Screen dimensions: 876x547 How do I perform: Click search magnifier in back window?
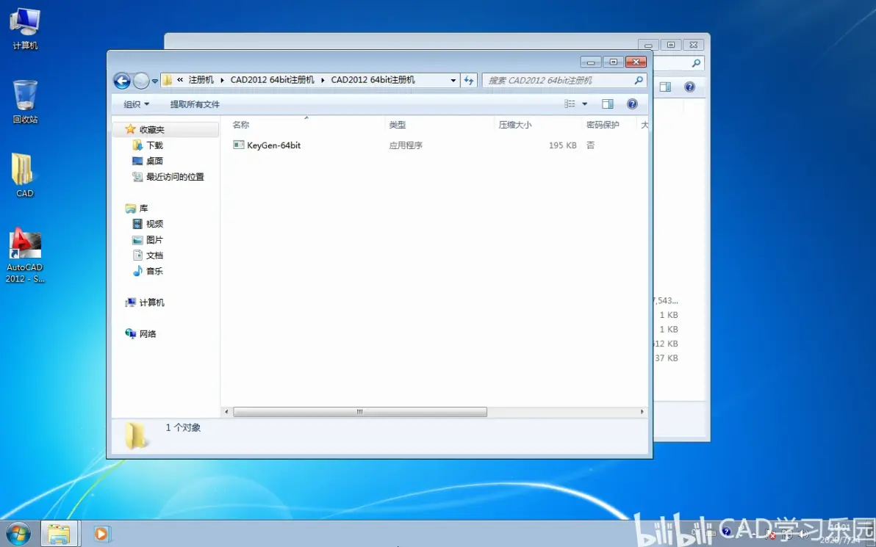point(696,63)
